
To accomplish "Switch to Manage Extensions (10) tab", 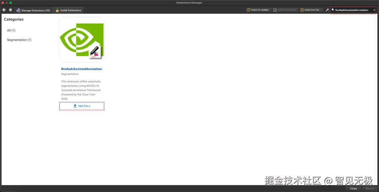I will [x=33, y=10].
